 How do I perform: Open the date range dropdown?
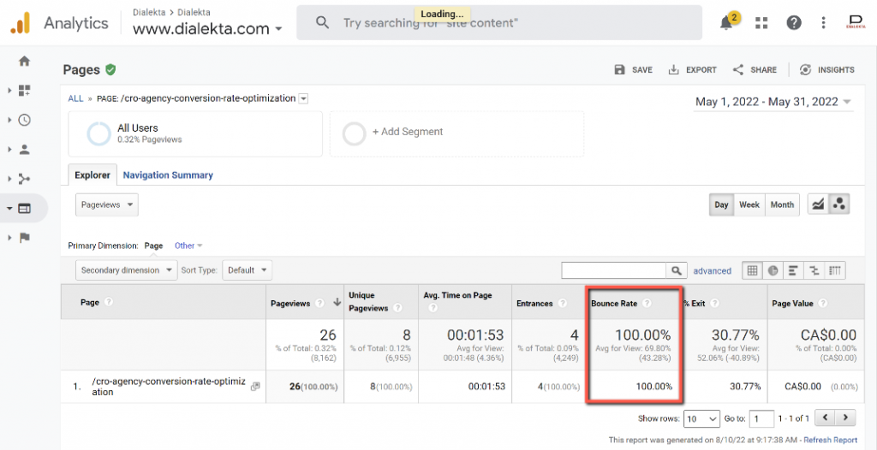773,102
